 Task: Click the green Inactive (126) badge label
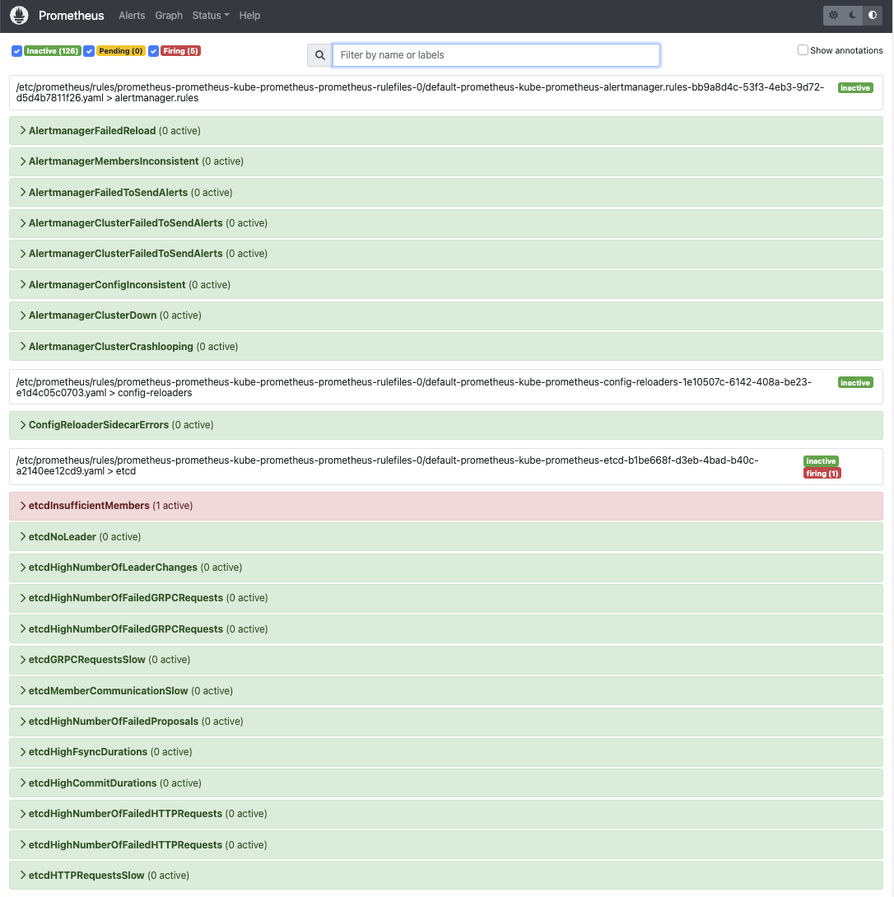tap(52, 51)
